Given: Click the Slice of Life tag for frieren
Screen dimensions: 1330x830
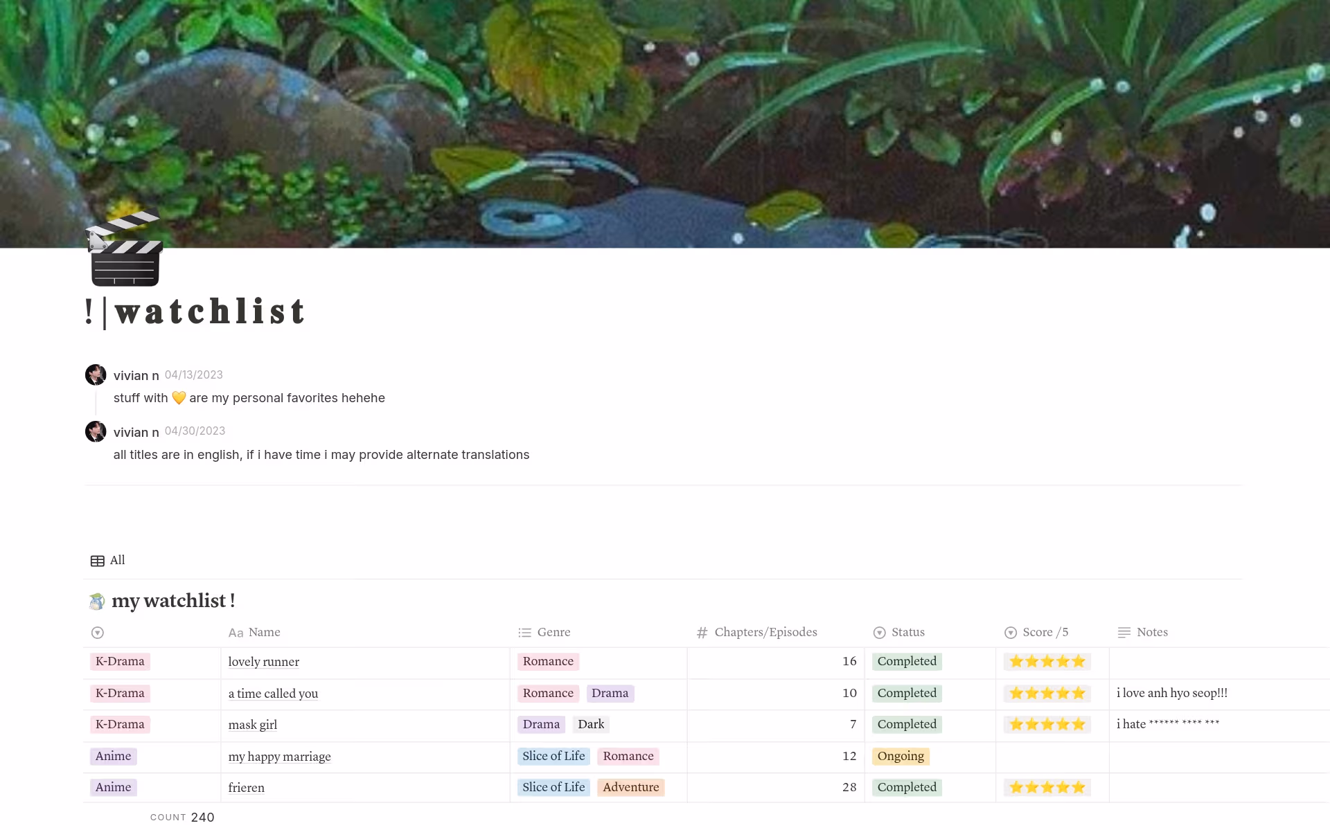Looking at the screenshot, I should (x=553, y=788).
